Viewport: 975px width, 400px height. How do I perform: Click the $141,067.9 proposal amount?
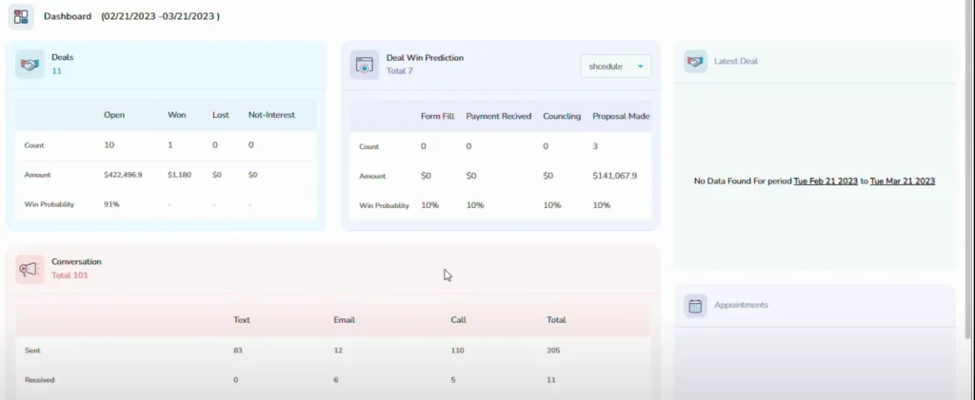click(615, 176)
